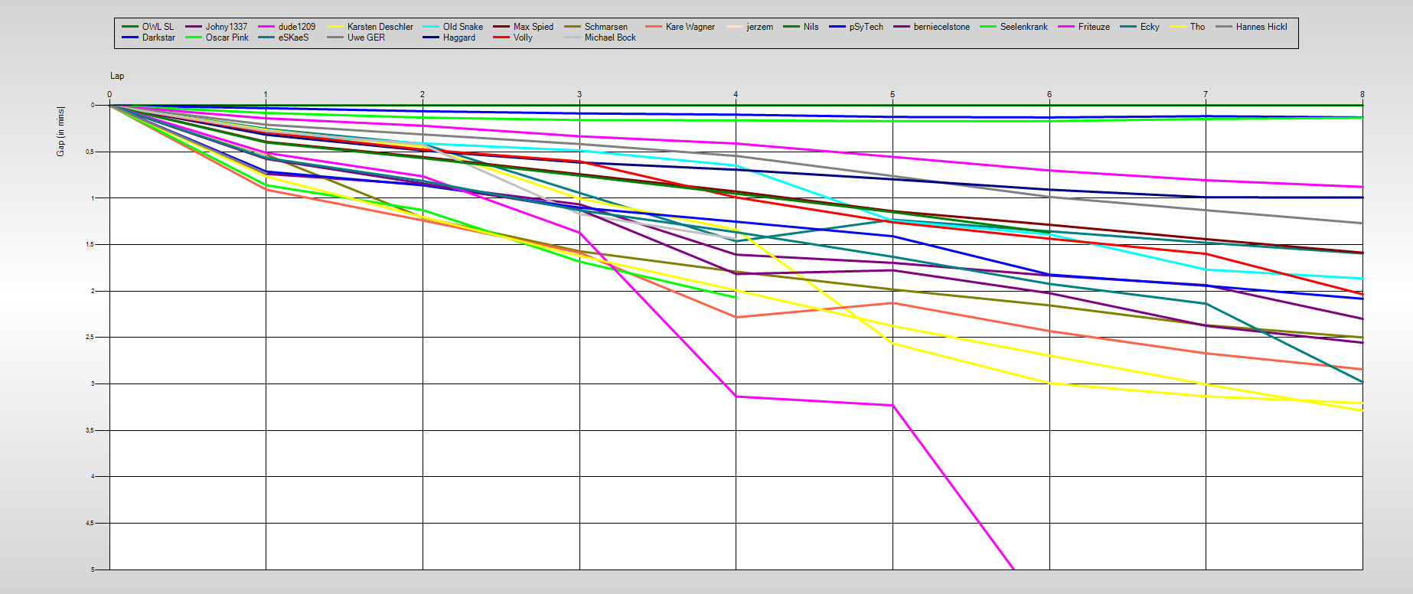
Task: Click the 4.5 value on gap axis
Action: click(90, 524)
